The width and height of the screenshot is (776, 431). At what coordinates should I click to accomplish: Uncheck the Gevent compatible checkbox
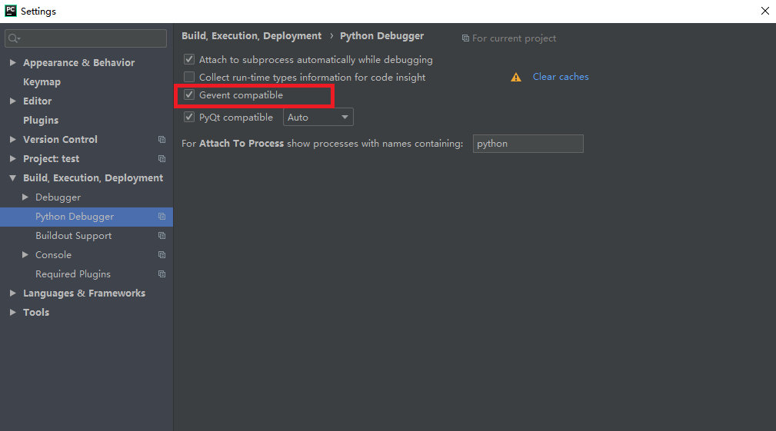(189, 95)
